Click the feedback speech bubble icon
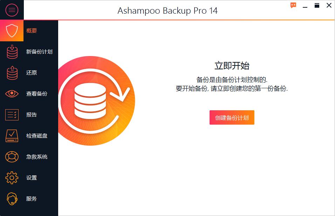This screenshot has width=335, height=216. coord(293,5)
